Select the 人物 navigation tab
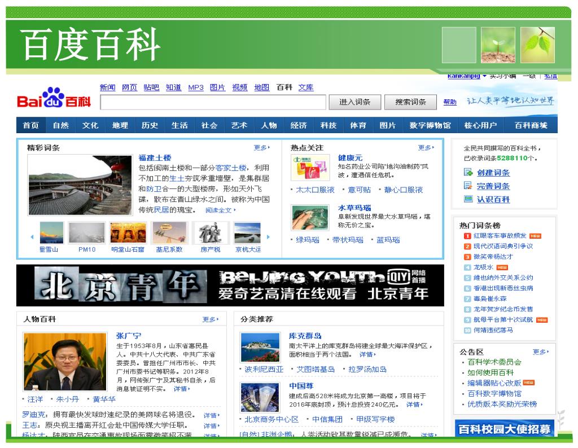 point(269,125)
